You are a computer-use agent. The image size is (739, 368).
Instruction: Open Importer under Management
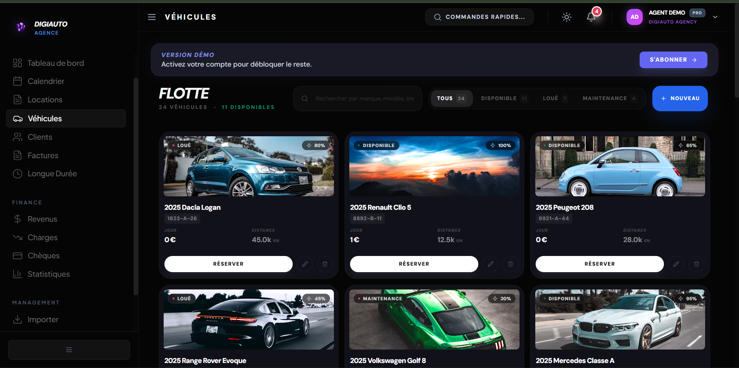coord(66,319)
